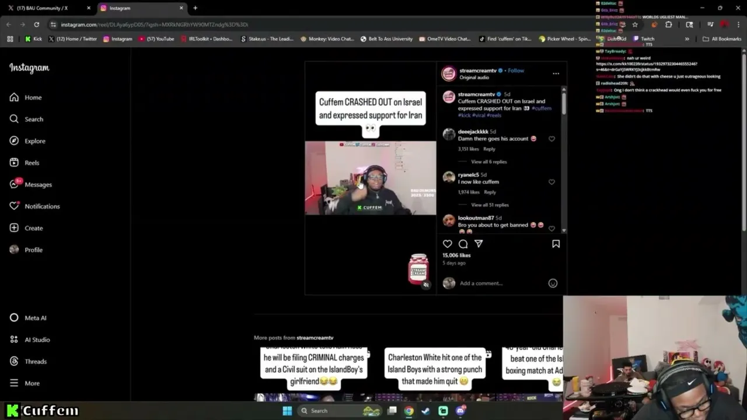Viewport: 747px width, 420px height.
Task: Open Profile in Instagram sidebar
Action: point(26,250)
